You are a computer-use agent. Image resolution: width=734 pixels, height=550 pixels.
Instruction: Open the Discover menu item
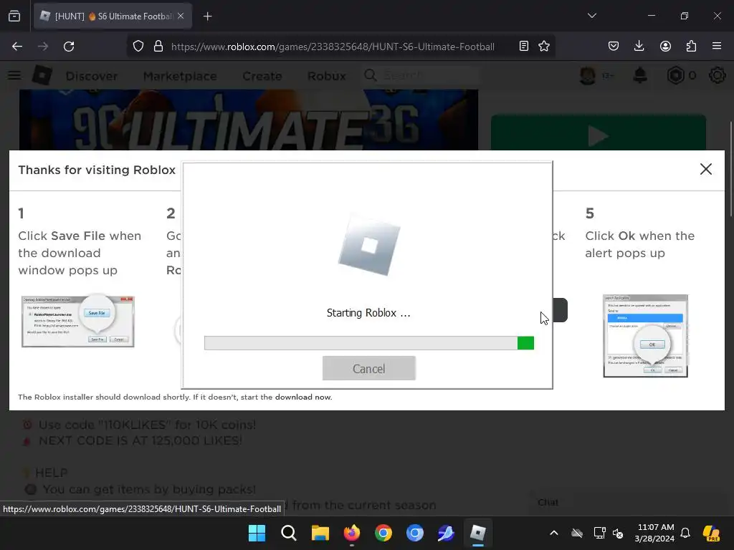[92, 76]
